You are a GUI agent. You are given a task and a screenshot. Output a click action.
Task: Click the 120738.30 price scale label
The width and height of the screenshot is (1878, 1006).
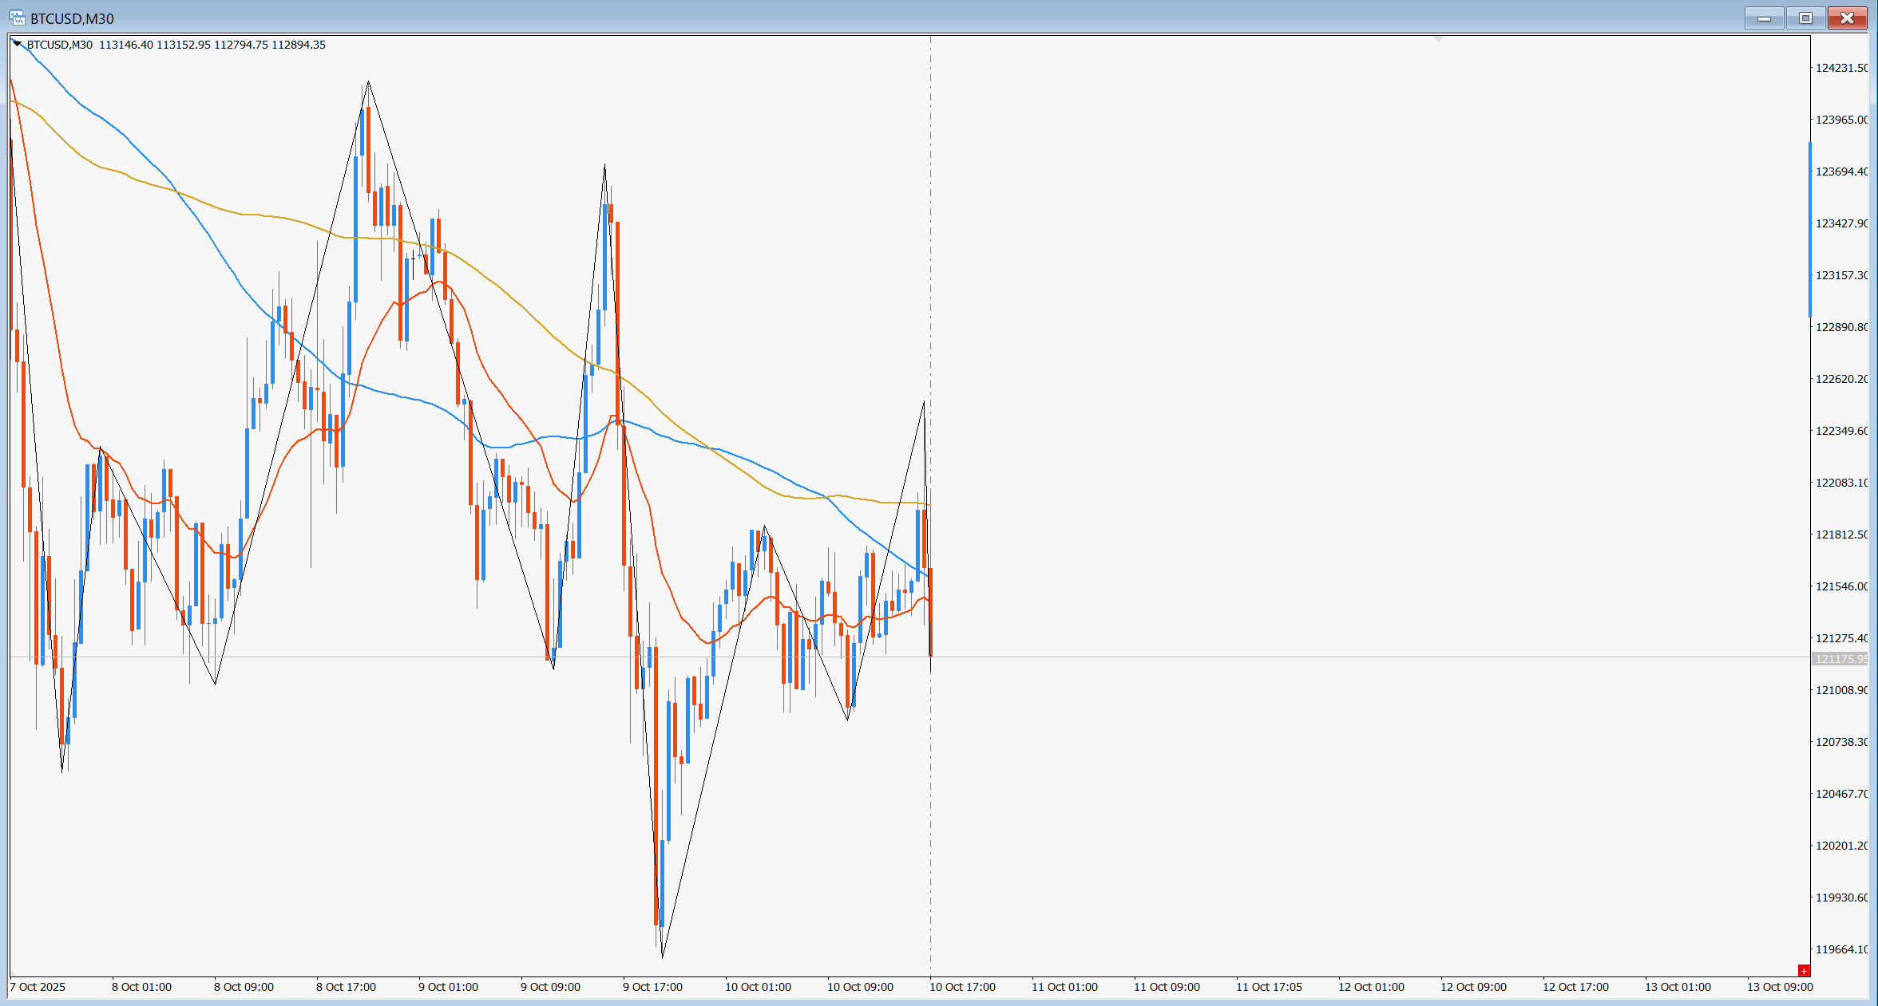(1841, 742)
